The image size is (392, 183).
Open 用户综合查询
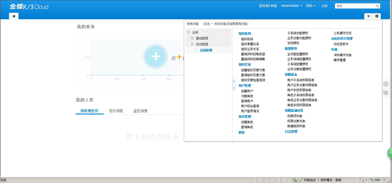click(250, 106)
